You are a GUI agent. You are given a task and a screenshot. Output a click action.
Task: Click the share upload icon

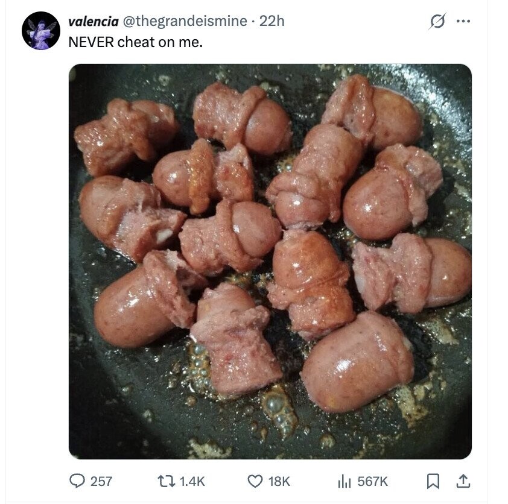[x=463, y=481]
